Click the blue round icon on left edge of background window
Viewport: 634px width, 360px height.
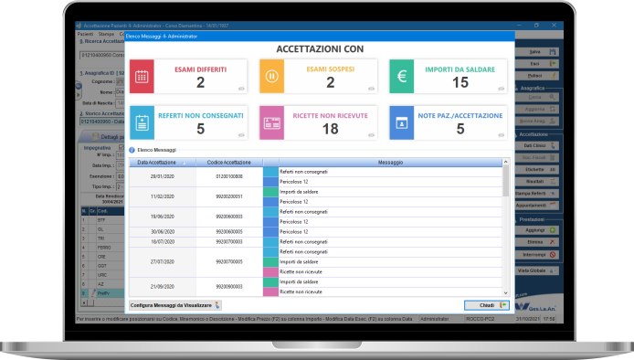[x=79, y=86]
